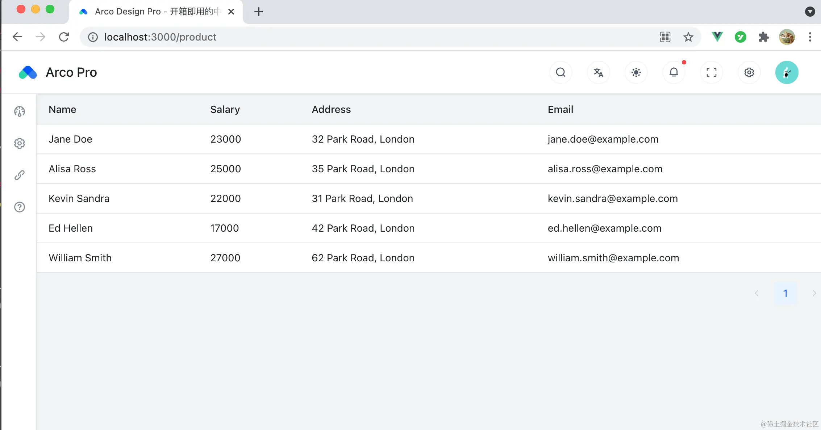The image size is (821, 430).
Task: Go to previous page arrow
Action: pyautogui.click(x=757, y=293)
